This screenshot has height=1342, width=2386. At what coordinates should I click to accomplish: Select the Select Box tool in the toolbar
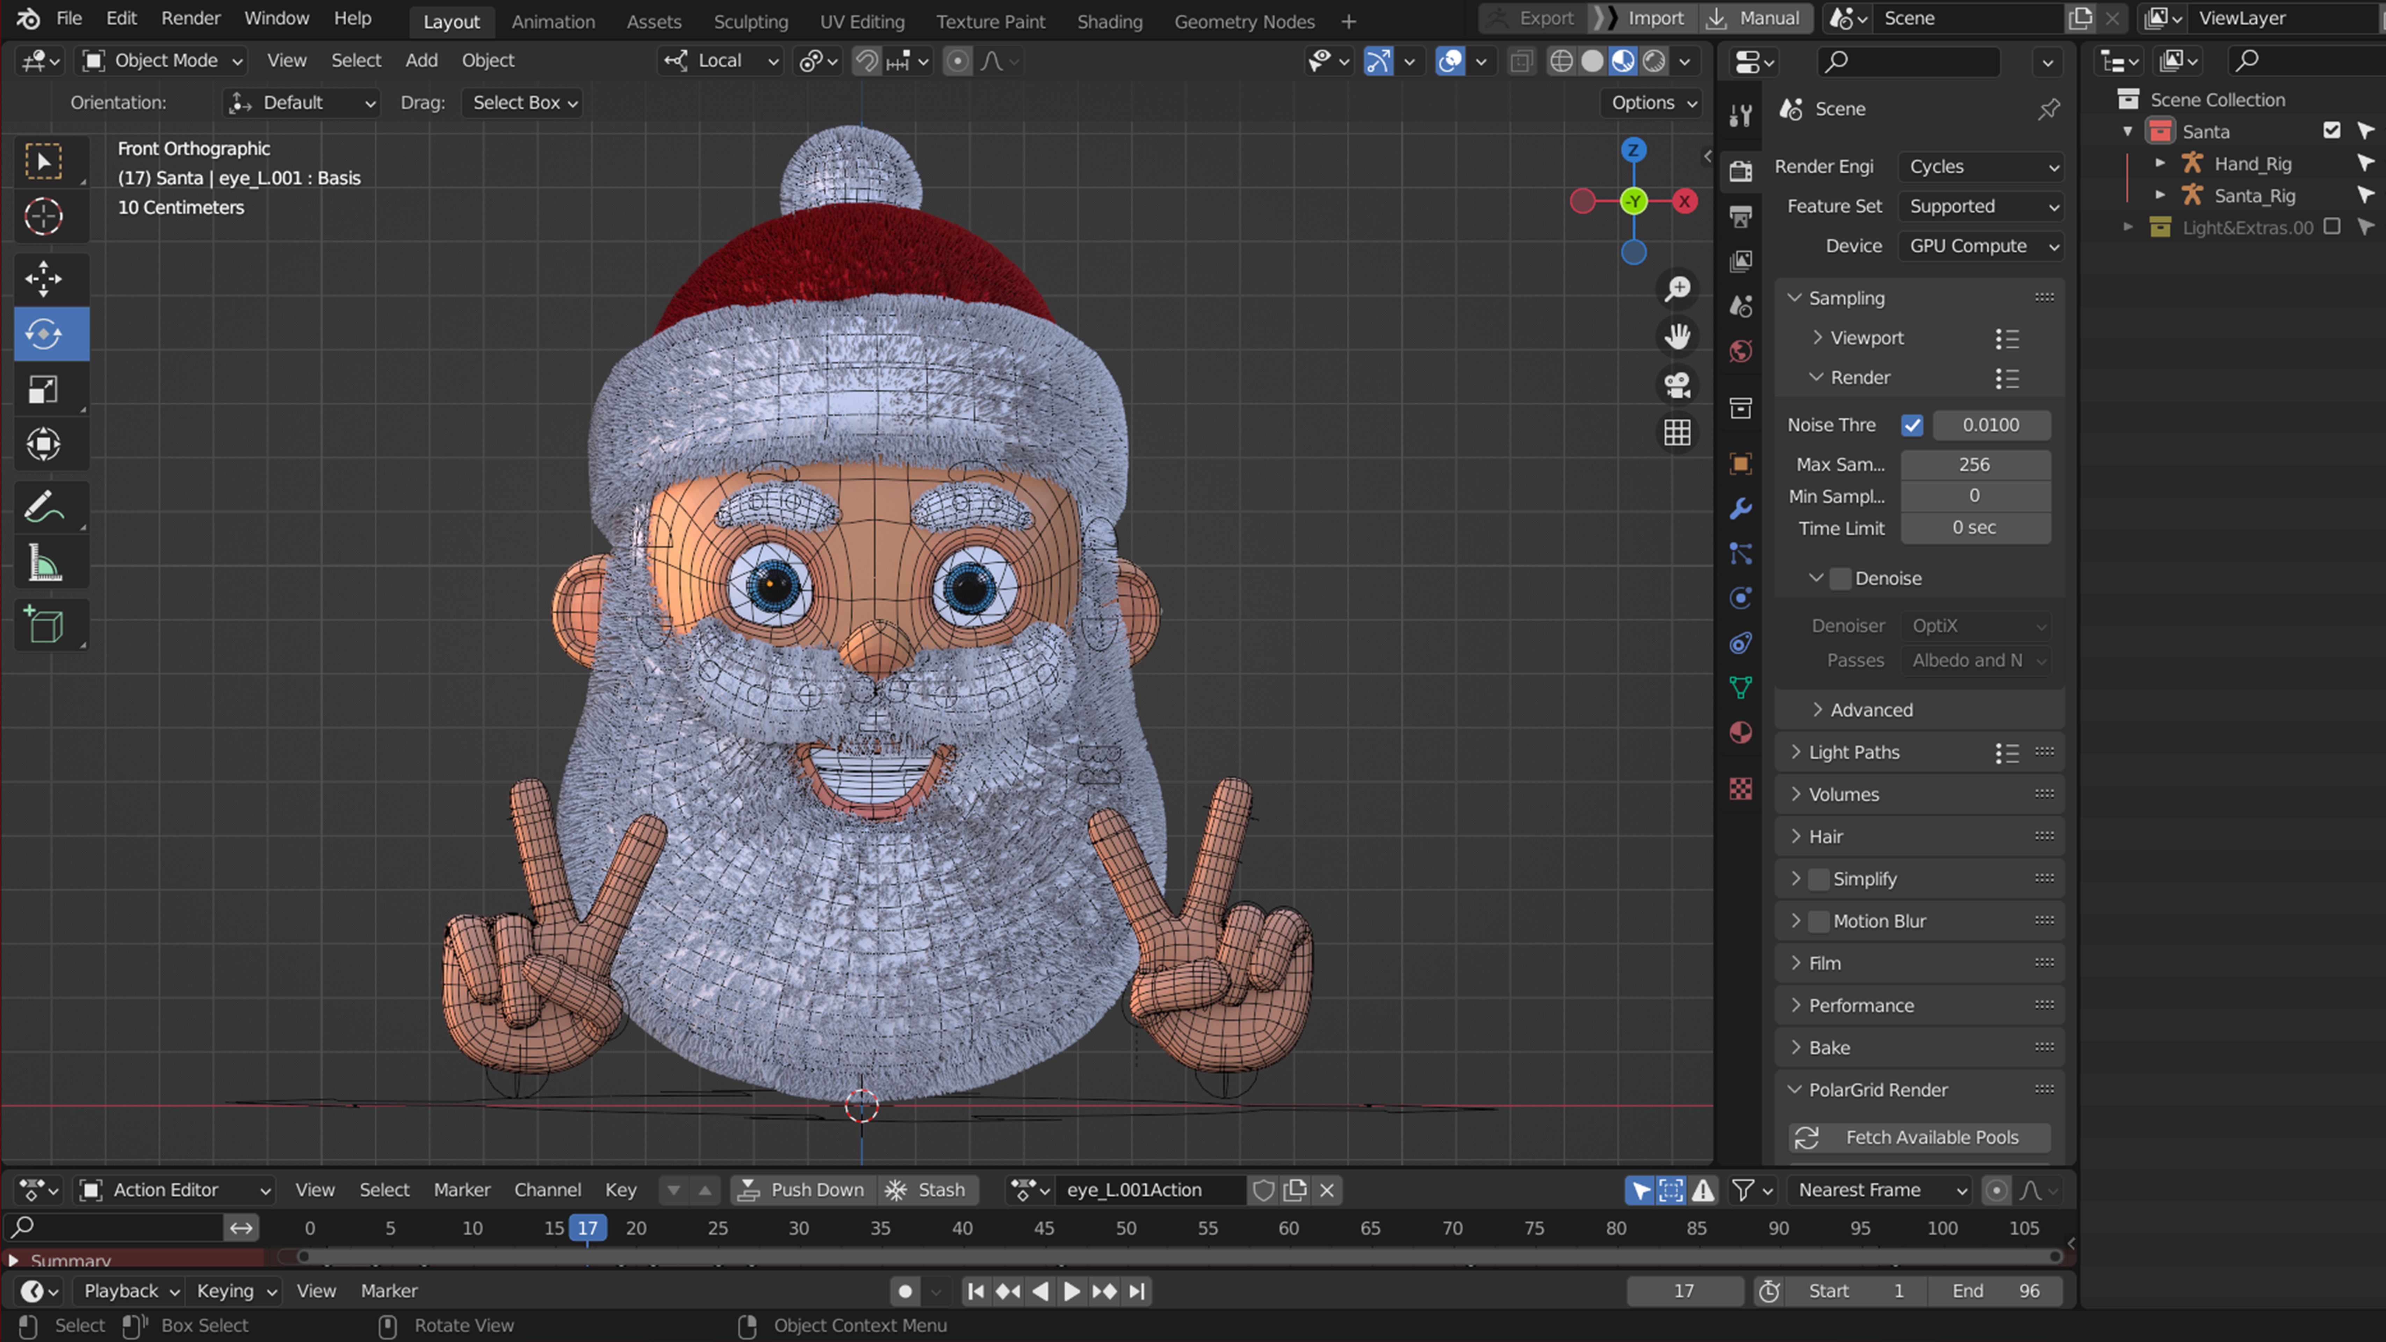(44, 162)
